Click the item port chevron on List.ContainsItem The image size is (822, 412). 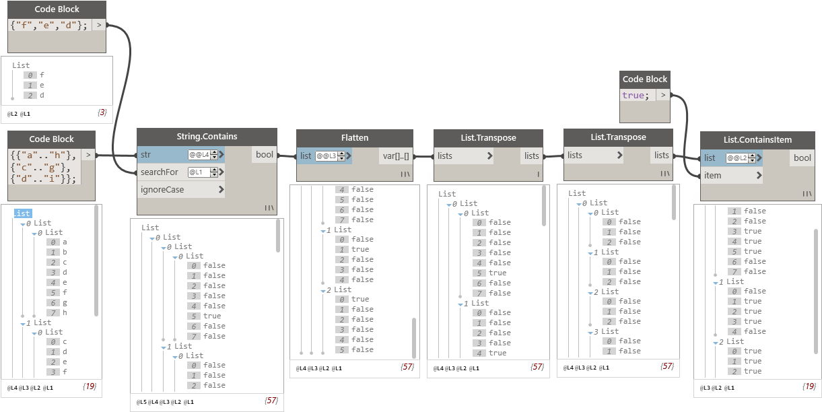click(x=759, y=176)
